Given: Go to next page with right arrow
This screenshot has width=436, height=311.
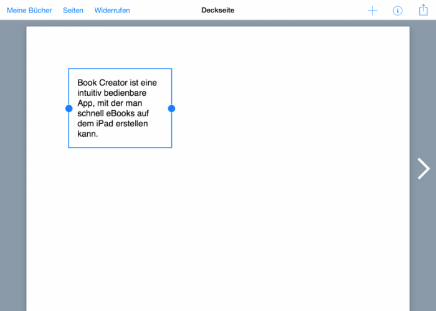Looking at the screenshot, I should [424, 169].
